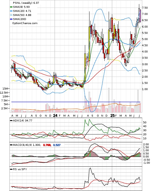Click the dark blue SMA(200) legend swatch
The width and height of the screenshot is (153, 191).
pos(11,19)
